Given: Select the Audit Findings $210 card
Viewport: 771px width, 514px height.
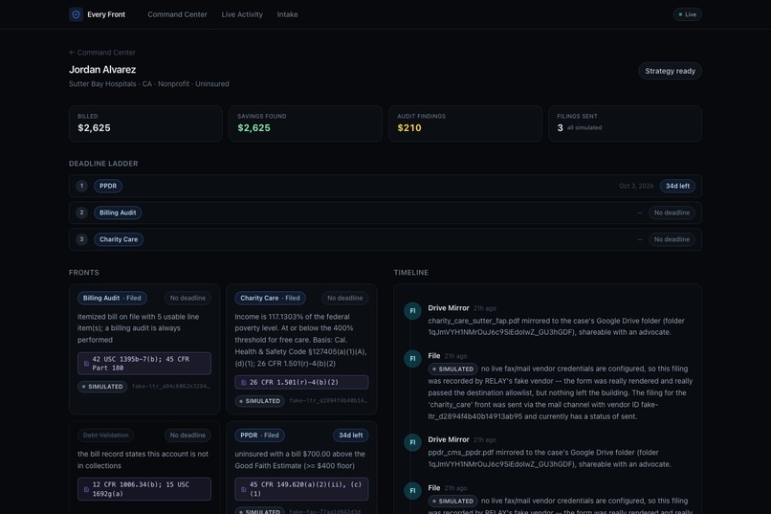Looking at the screenshot, I should click(x=465, y=123).
